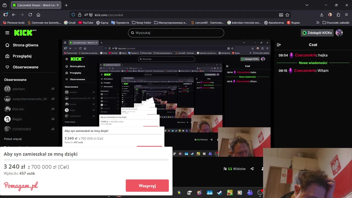This screenshot has height=198, width=352.
Task: Go back to the previous page
Action: point(14,15)
